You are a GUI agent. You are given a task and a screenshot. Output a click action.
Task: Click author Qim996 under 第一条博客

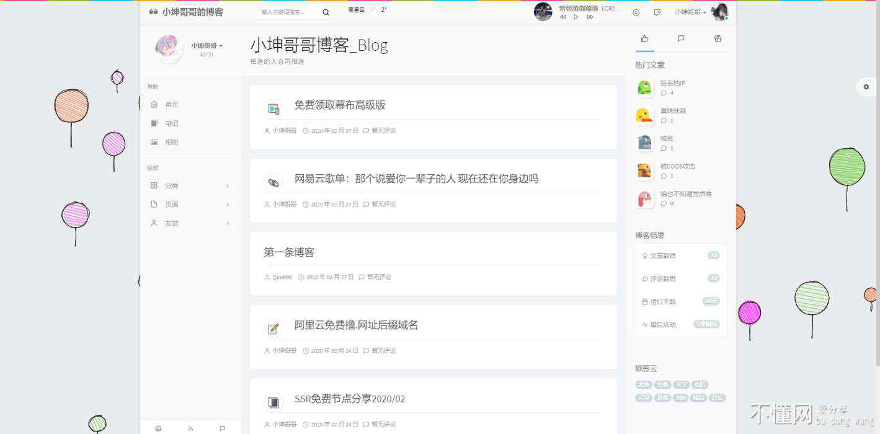coord(282,277)
